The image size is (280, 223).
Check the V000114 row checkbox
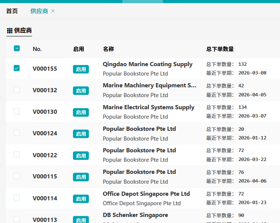[x=17, y=198]
